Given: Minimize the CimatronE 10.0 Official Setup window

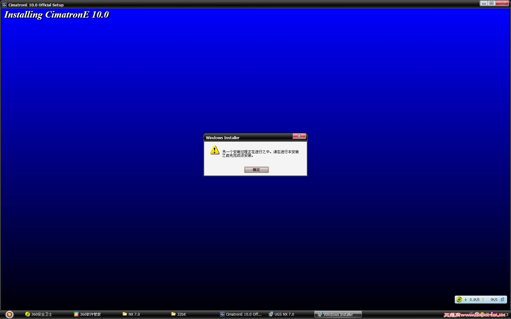Looking at the screenshot, I should (484, 3).
